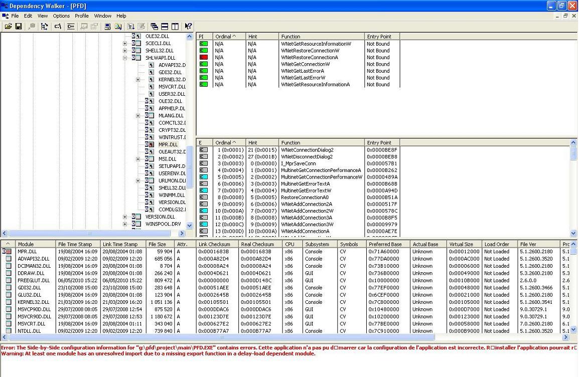Click the context Help arrow-question icon
579x377 pixels.
(x=188, y=27)
